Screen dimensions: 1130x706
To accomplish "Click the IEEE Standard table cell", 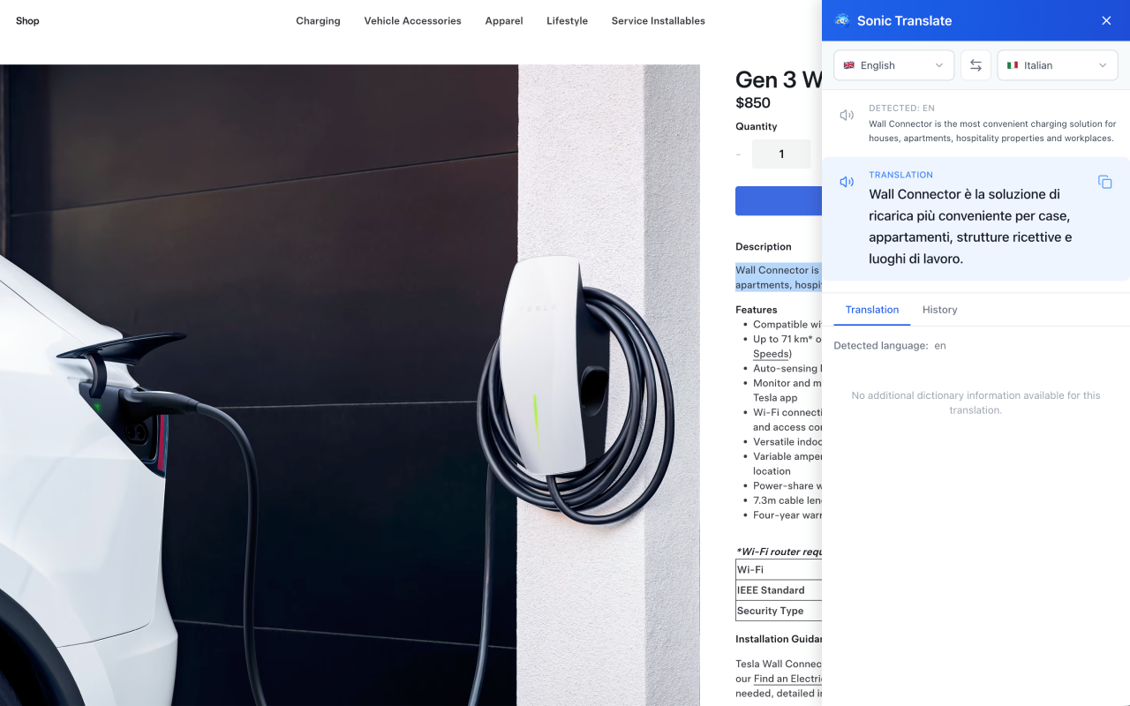I will point(779,590).
